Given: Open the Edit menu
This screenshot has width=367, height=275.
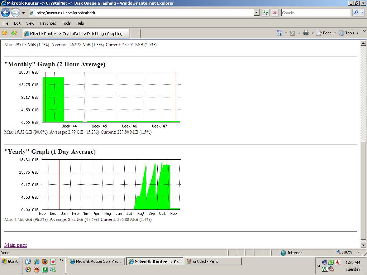Looking at the screenshot, I should click(x=17, y=23).
